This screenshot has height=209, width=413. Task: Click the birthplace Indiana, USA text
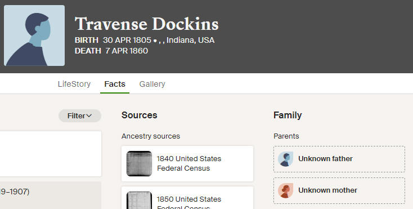pos(190,40)
